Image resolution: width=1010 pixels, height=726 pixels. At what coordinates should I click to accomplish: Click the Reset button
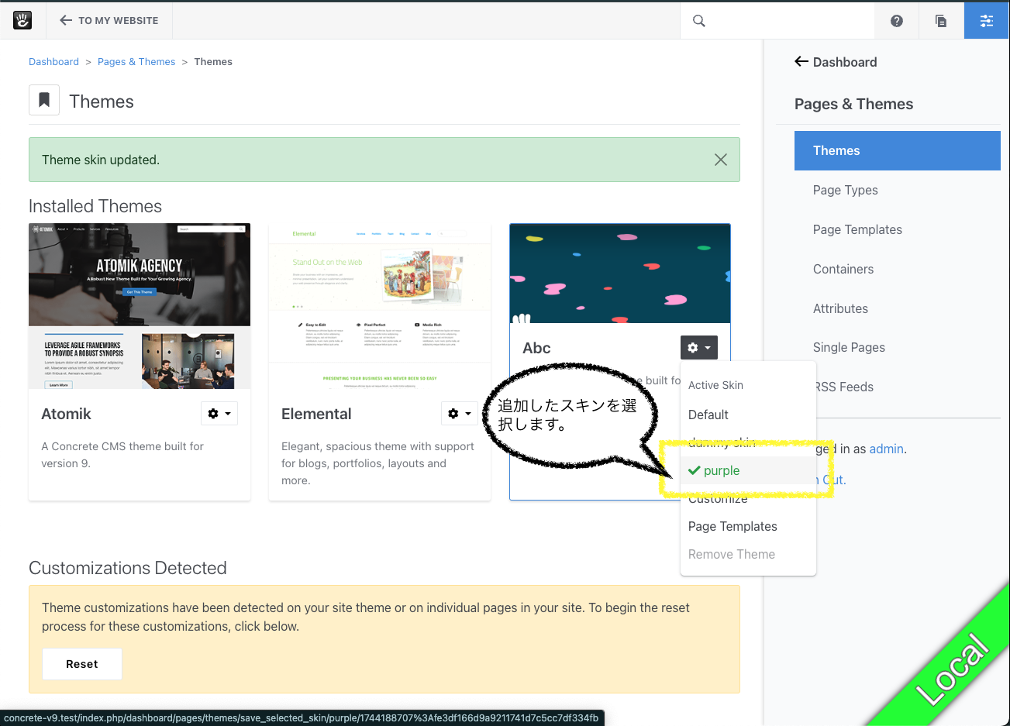[x=82, y=664]
